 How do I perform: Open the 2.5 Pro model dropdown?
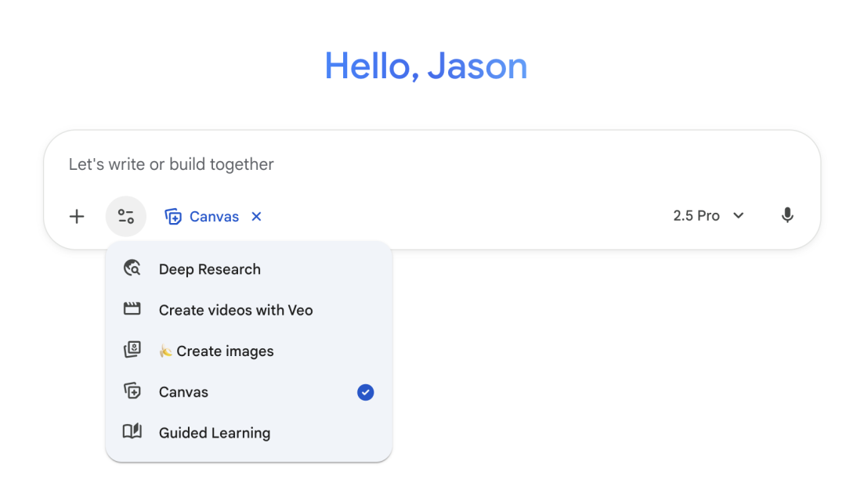click(696, 216)
